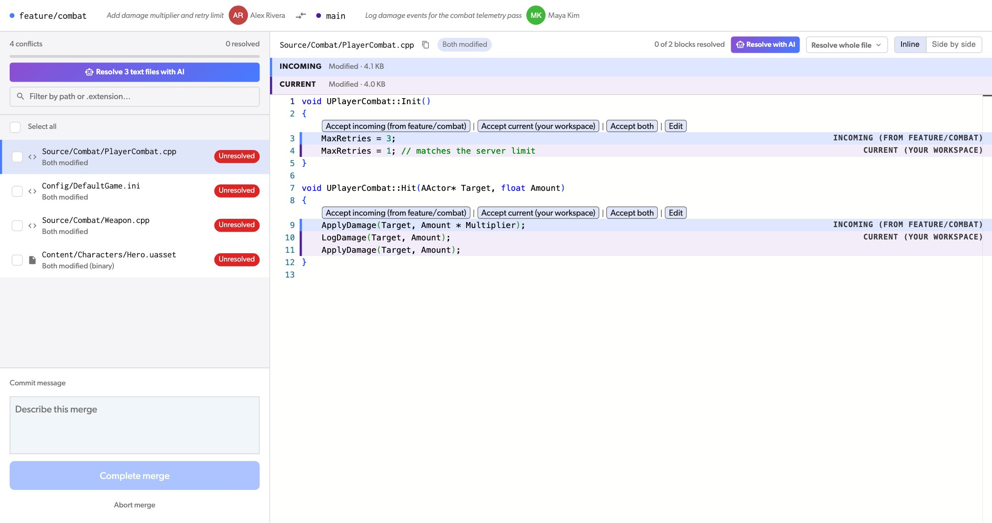
Task: Check the box for Source/Combat/Weapon.cpp
Action: [x=17, y=226]
